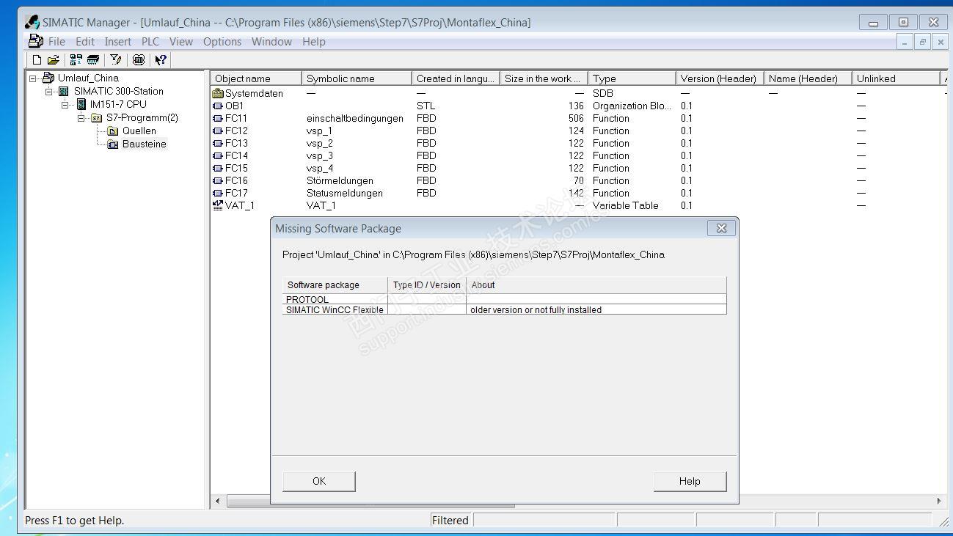This screenshot has height=536, width=953.
Task: Click the Variable Table type cell
Action: click(626, 205)
